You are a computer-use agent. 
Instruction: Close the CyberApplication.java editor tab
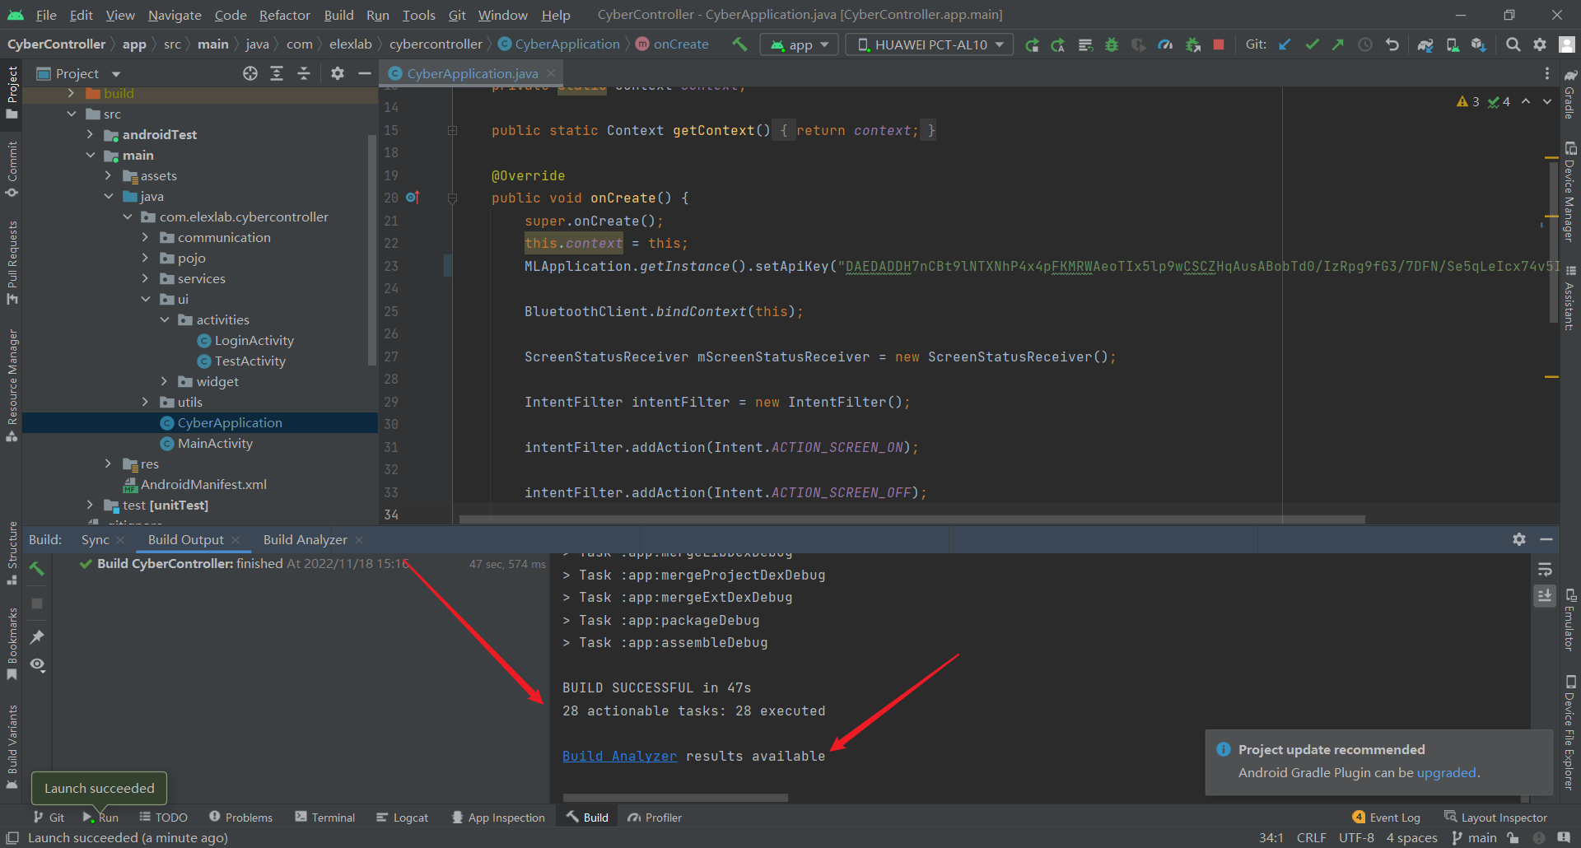pyautogui.click(x=551, y=73)
